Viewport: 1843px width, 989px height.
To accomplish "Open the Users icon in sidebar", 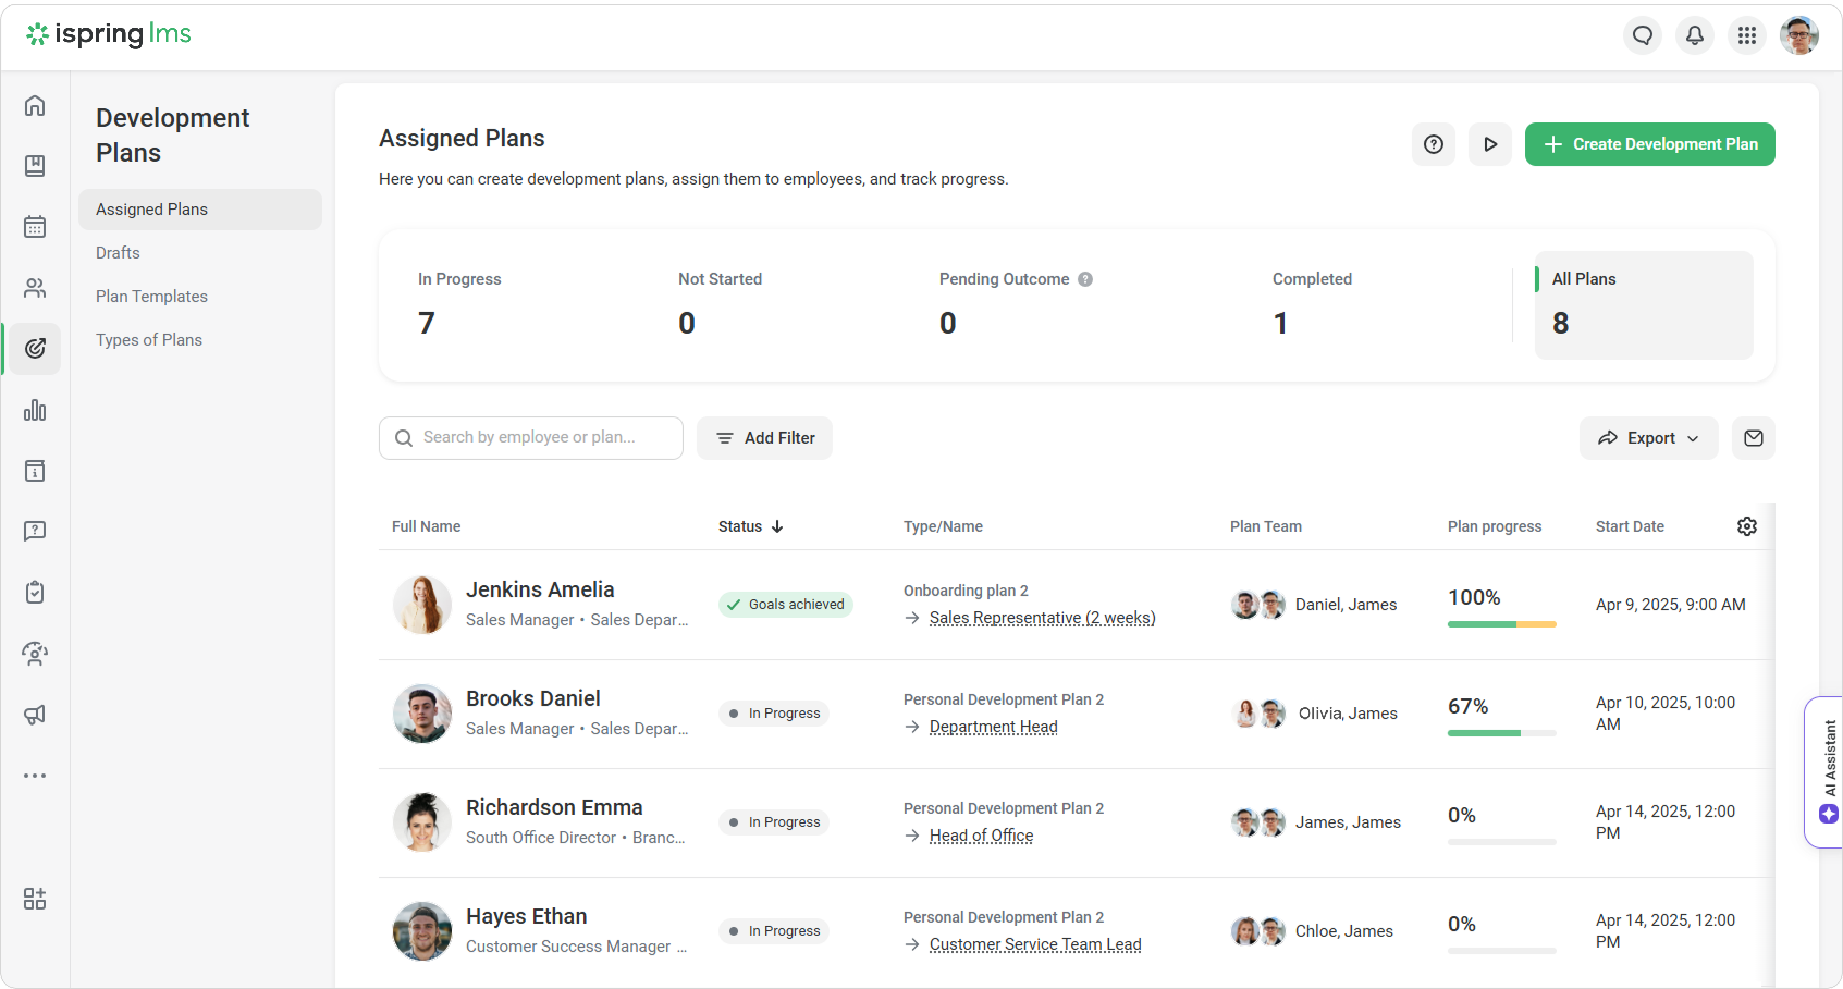I will 34,288.
